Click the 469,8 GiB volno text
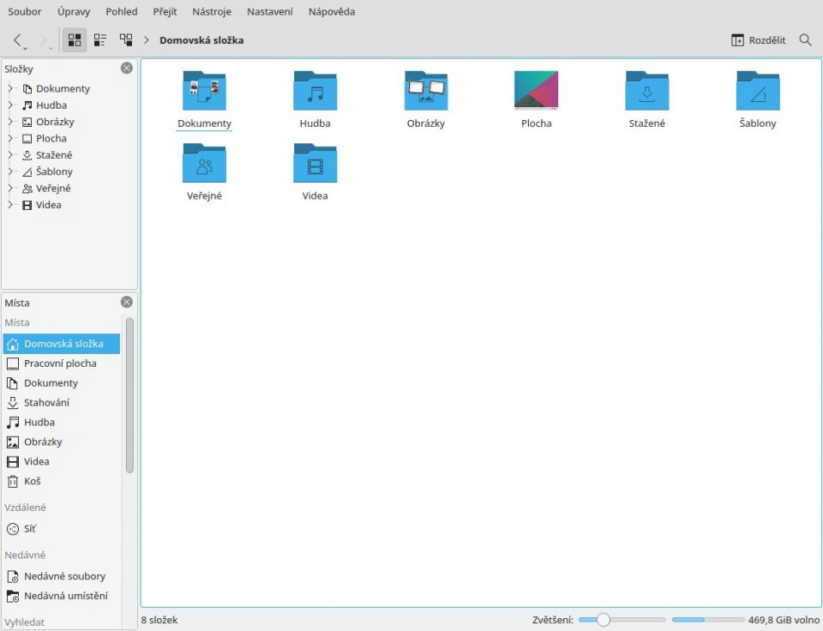This screenshot has height=631, width=823. pos(784,620)
